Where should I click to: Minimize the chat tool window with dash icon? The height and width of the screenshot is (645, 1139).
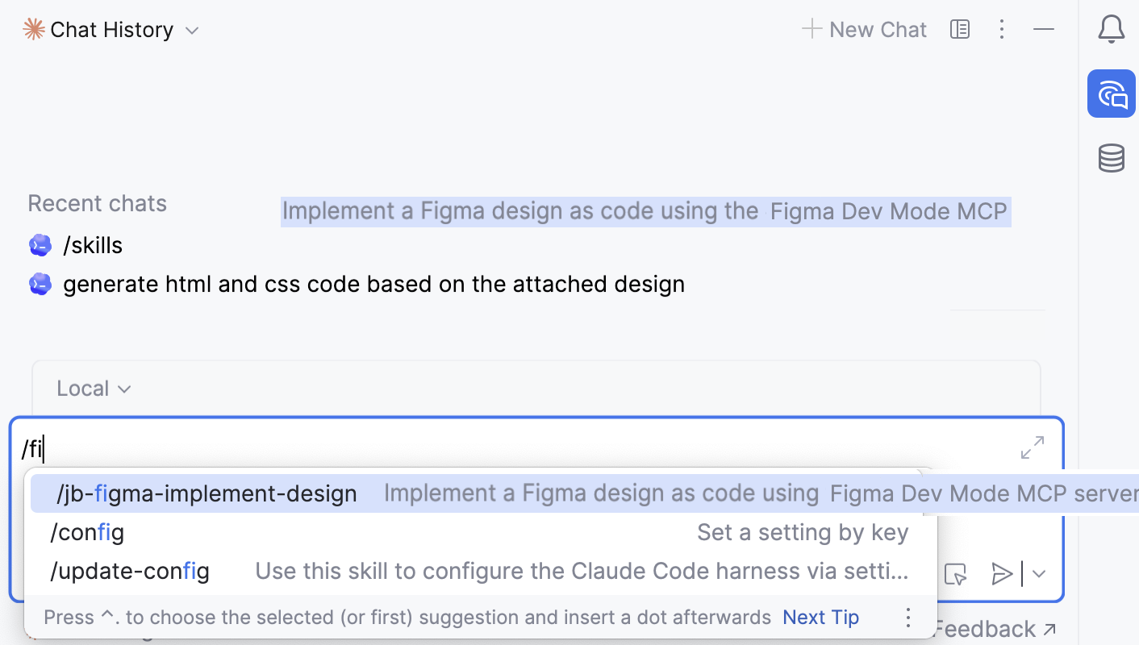pyautogui.click(x=1044, y=30)
